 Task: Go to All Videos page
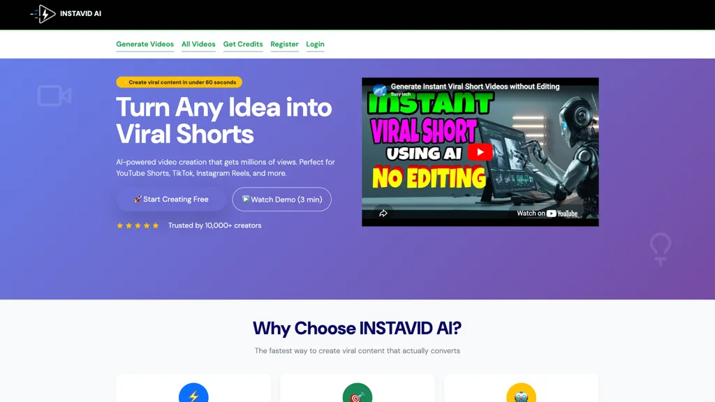(x=198, y=44)
